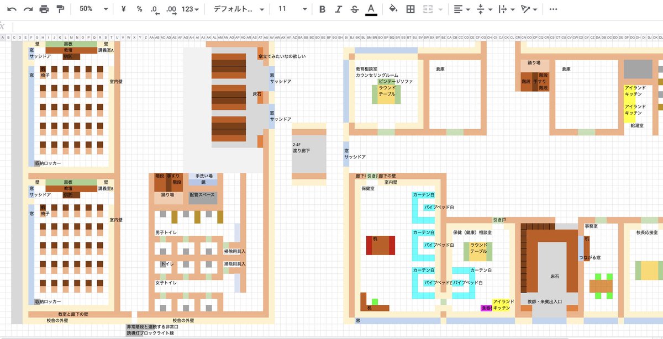Screen dimensions: 663x339
Task: Click the undo arrow icon
Action: (x=12, y=9)
